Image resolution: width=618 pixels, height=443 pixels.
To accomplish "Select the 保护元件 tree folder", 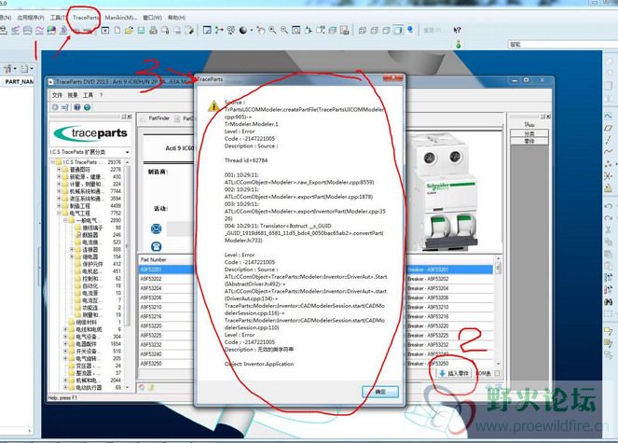I will click(92, 264).
